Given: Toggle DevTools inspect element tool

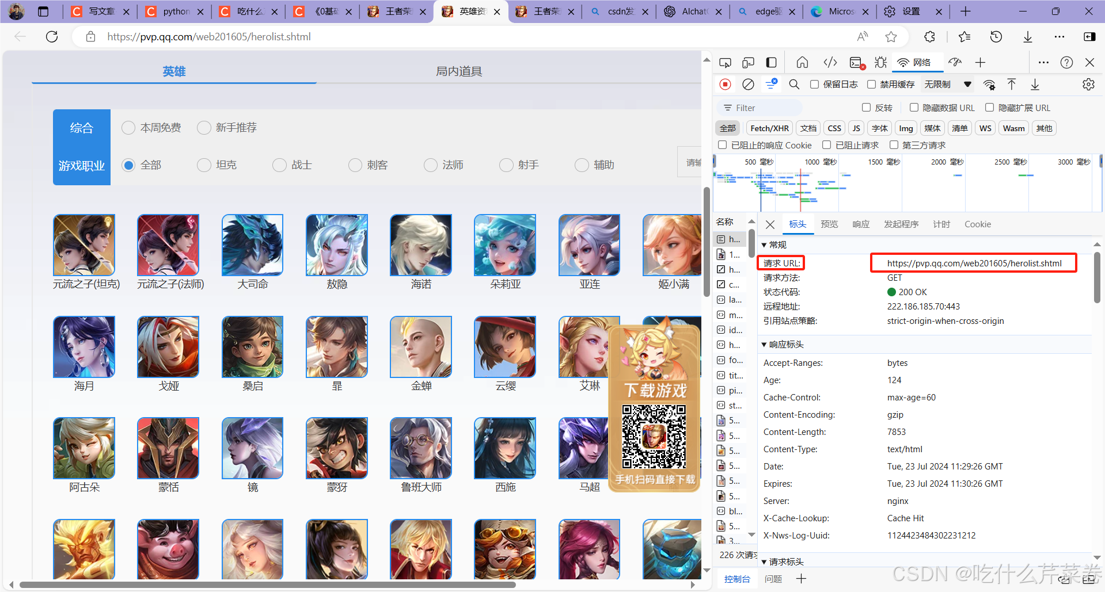Looking at the screenshot, I should [726, 62].
